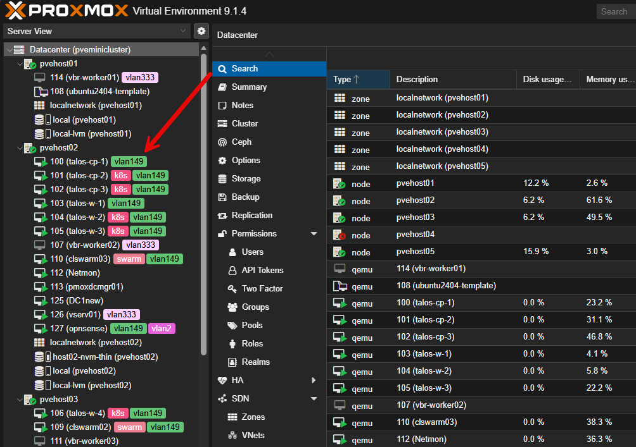The width and height of the screenshot is (636, 447).
Task: Click the Backup menu floppy icon
Action: click(222, 197)
